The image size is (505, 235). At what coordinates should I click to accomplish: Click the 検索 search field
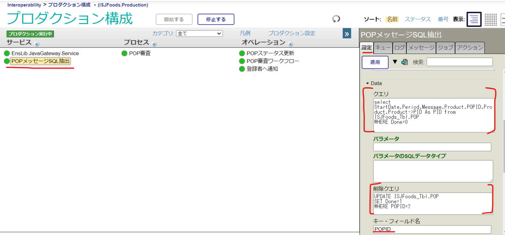point(459,62)
